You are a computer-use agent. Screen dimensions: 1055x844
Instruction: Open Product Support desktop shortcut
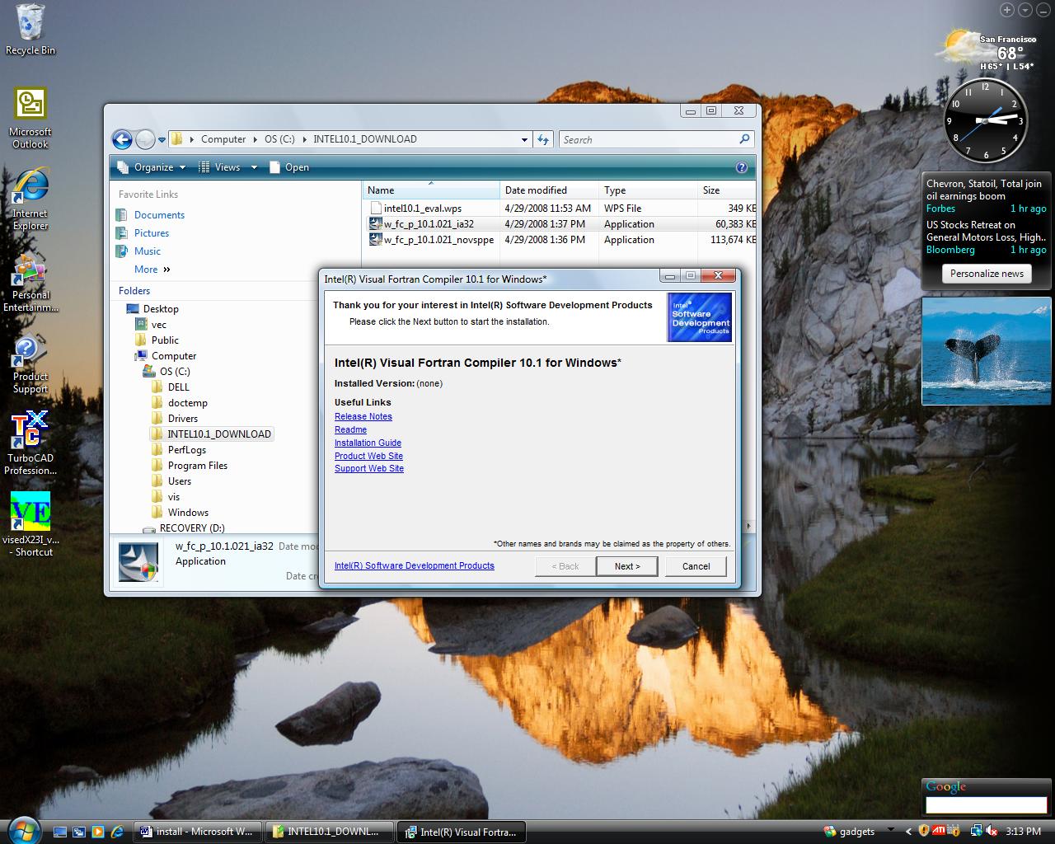(30, 364)
